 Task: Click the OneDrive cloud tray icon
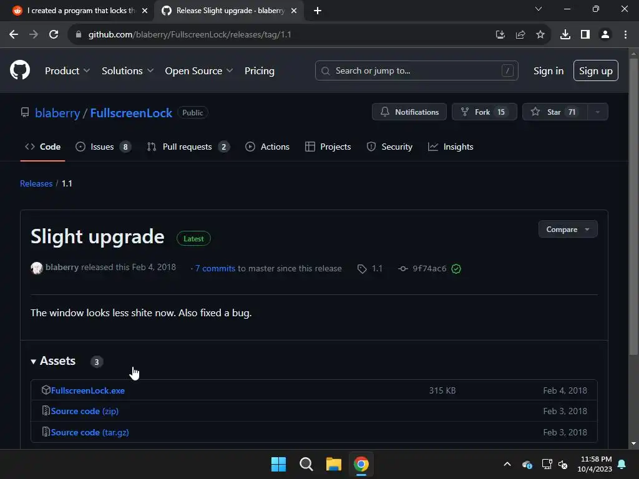tap(527, 464)
